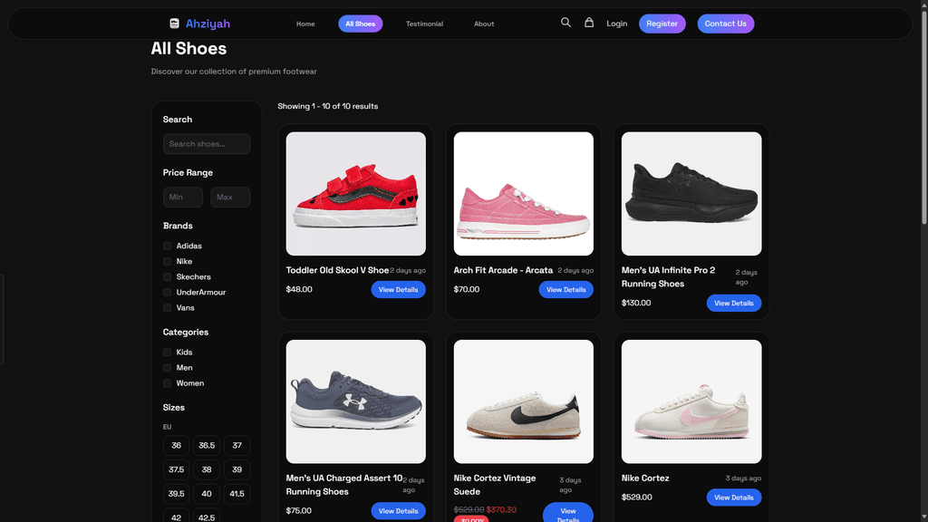Click the Ahziyah logo icon

[174, 24]
